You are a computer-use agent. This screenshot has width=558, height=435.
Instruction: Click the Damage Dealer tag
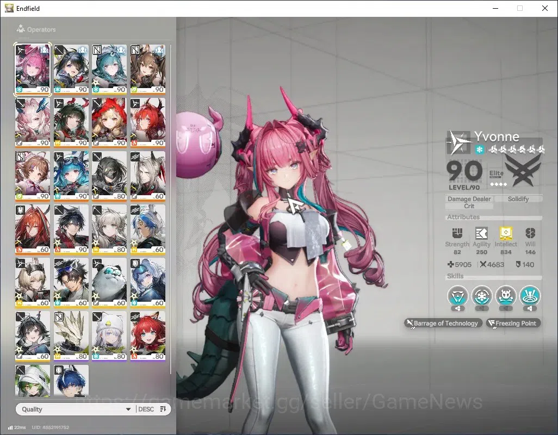(x=469, y=199)
